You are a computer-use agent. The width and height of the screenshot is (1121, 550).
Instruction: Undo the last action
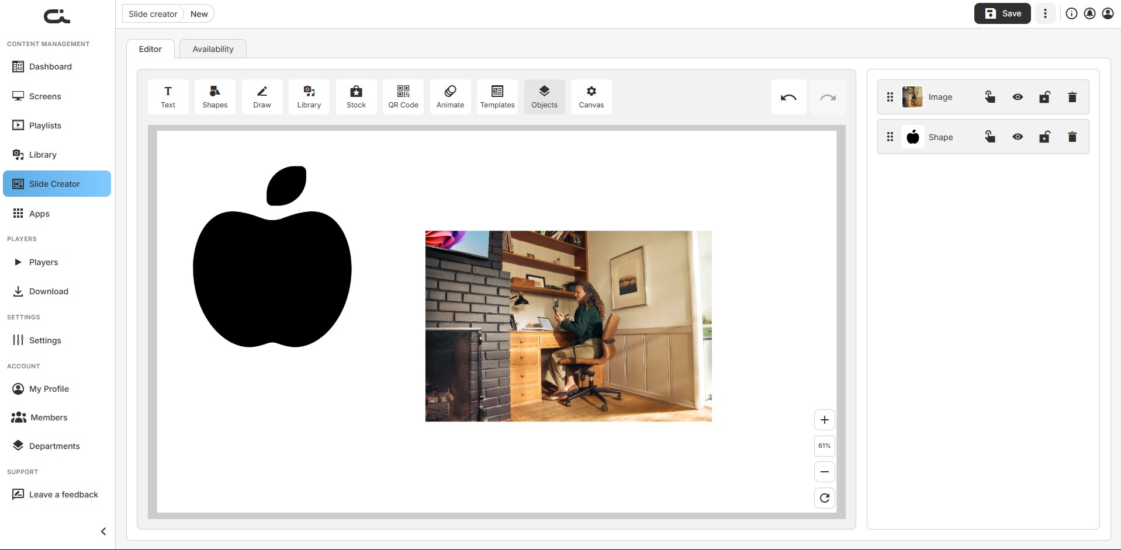pyautogui.click(x=788, y=97)
